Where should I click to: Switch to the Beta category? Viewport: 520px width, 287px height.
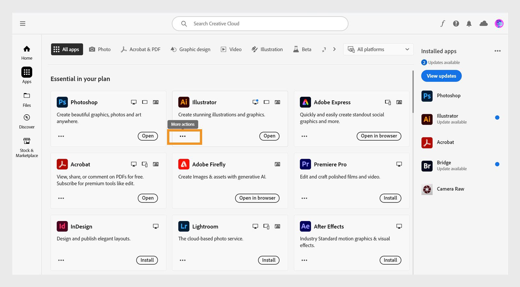(x=302, y=49)
